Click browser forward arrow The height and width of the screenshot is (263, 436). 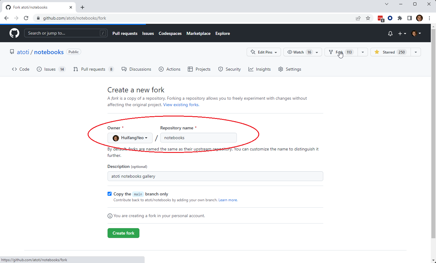point(16,18)
